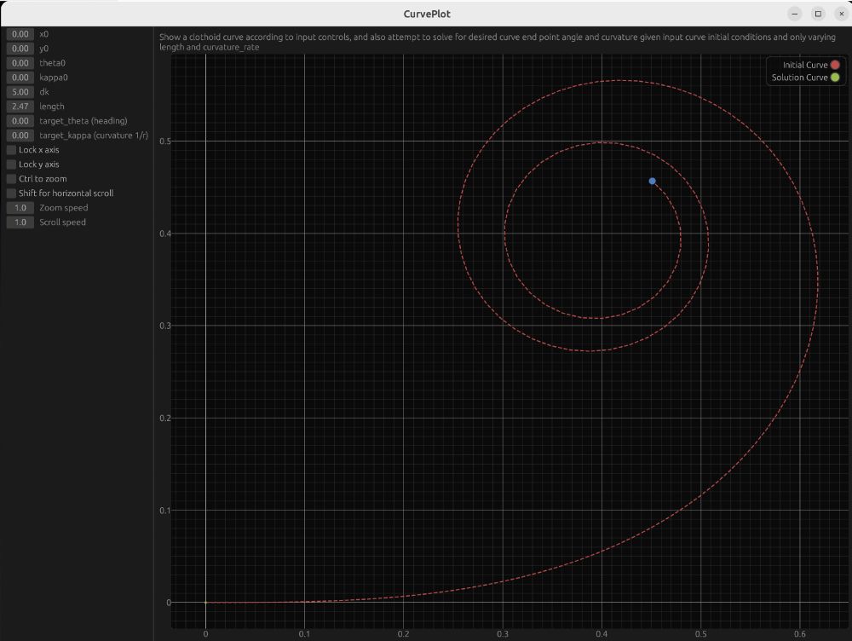Click the target_kappa (curvature 1/r) label
Screen dimensions: 852x641
[94, 136]
